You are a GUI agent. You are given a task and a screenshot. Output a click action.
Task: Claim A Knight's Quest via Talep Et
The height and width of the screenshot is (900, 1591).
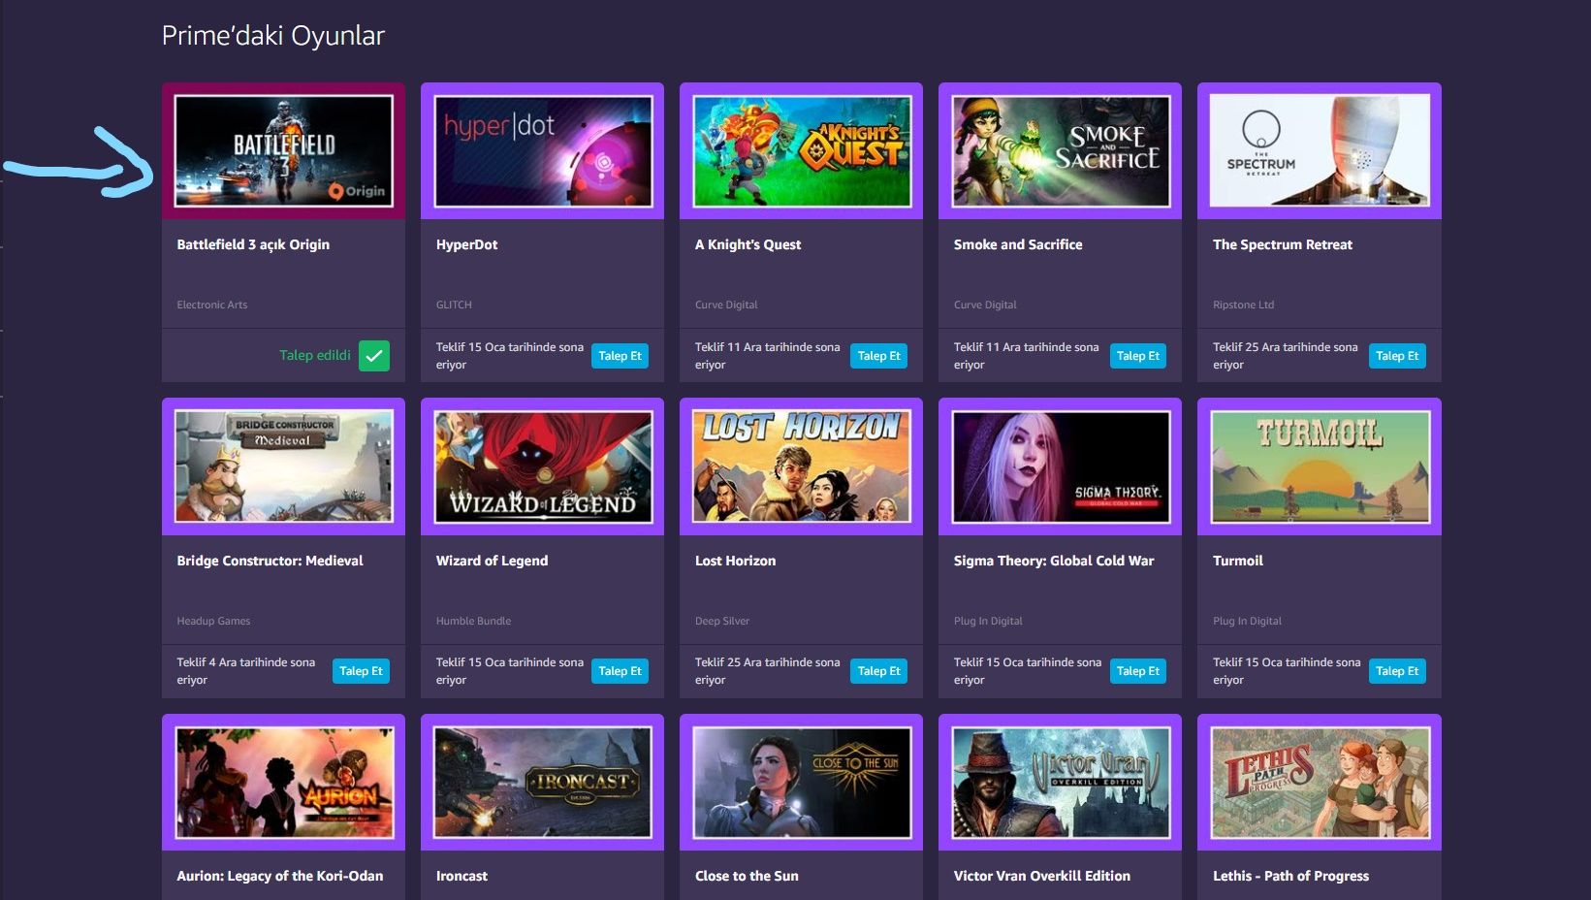pyautogui.click(x=879, y=356)
